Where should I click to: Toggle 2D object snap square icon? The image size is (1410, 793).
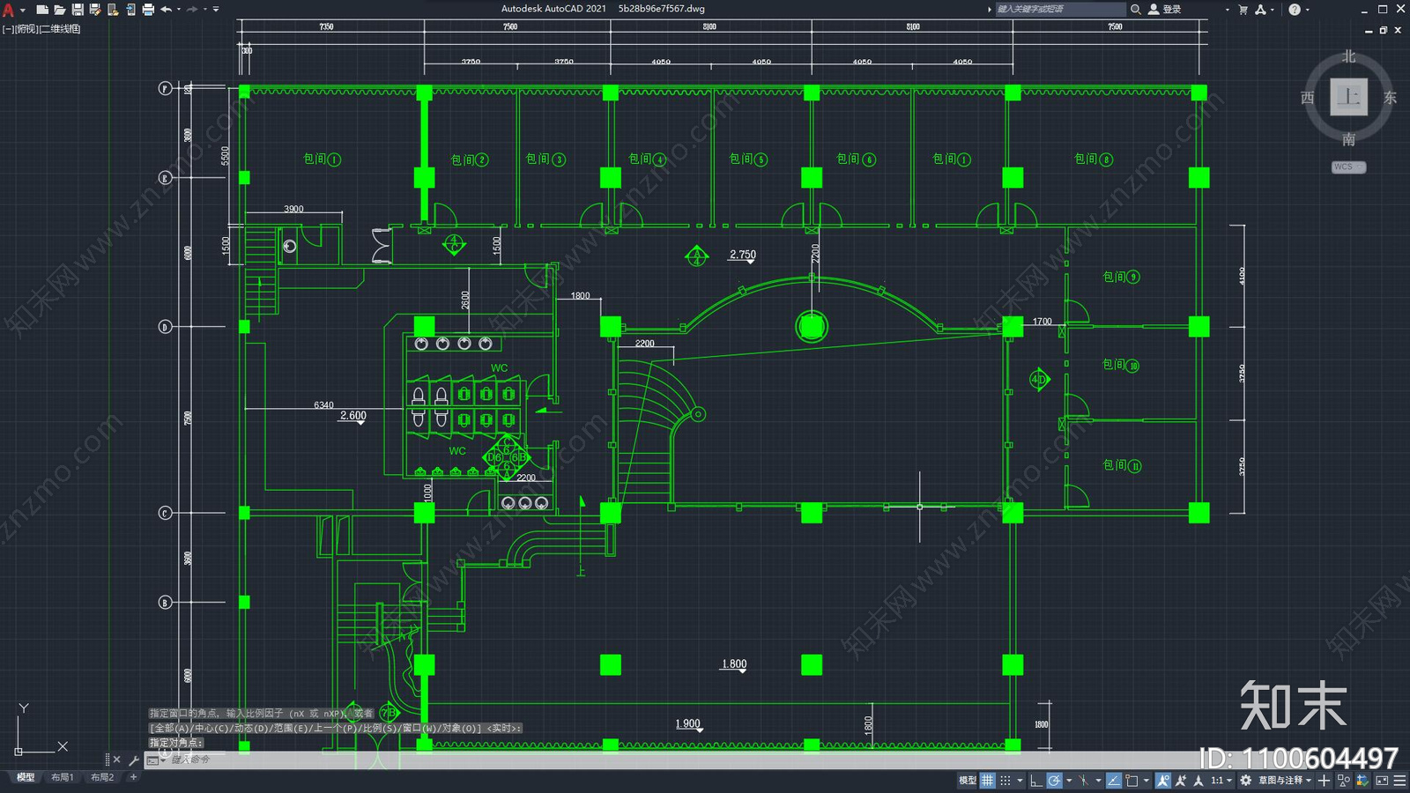tap(1132, 781)
